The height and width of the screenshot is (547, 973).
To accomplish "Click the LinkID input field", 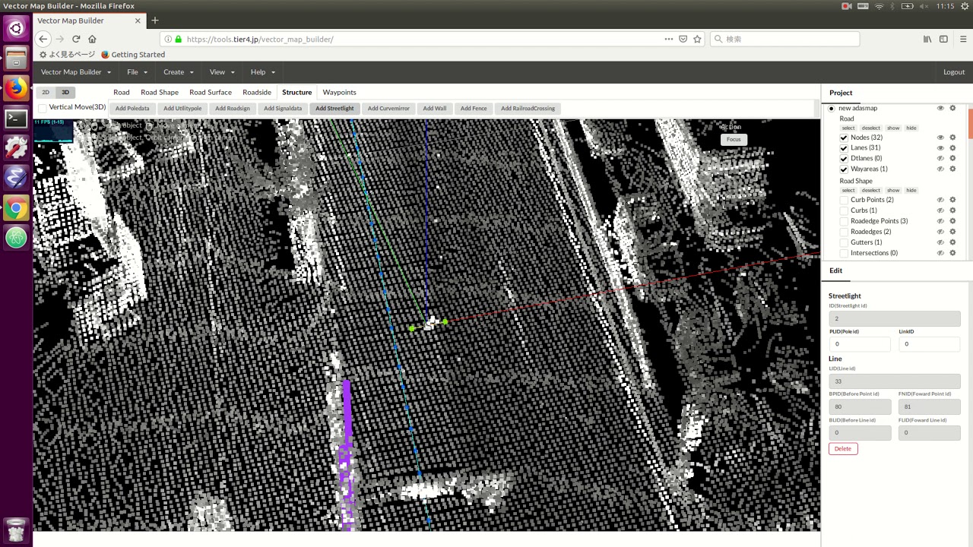I will pos(929,343).
